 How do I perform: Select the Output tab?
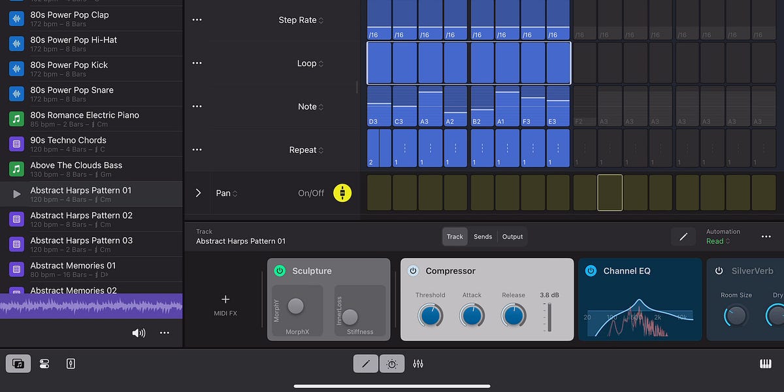[x=512, y=237]
